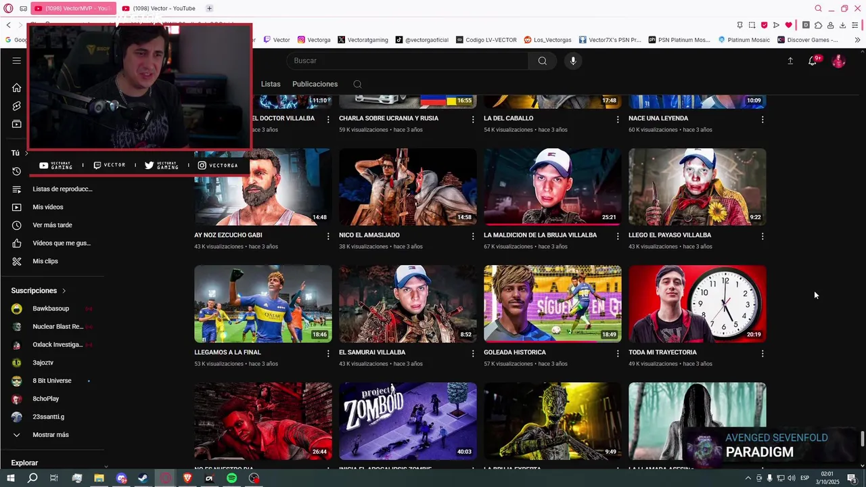Open Steam from the taskbar
Image resolution: width=866 pixels, height=487 pixels.
(143, 478)
